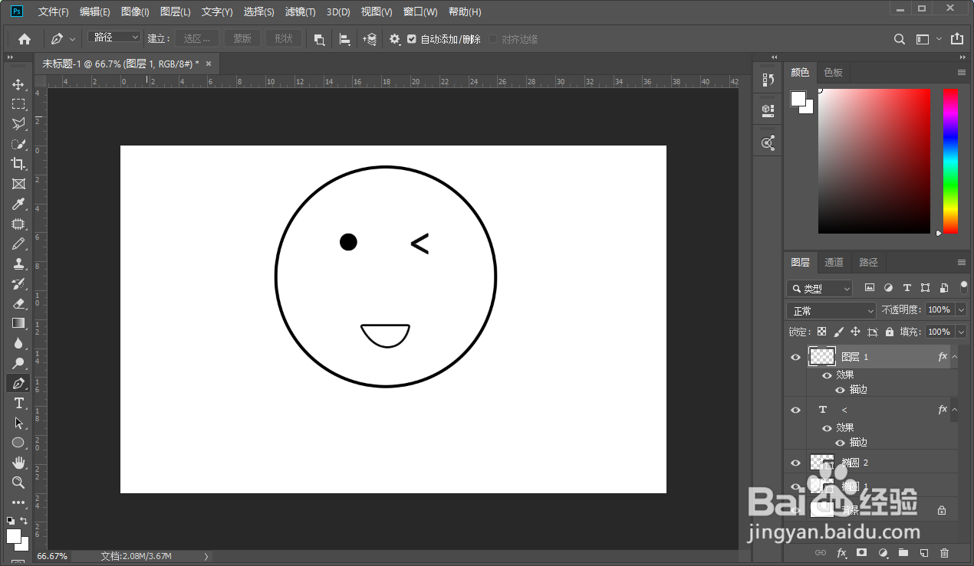Toggle lock all padlock icon
The height and width of the screenshot is (566, 974).
pos(890,332)
